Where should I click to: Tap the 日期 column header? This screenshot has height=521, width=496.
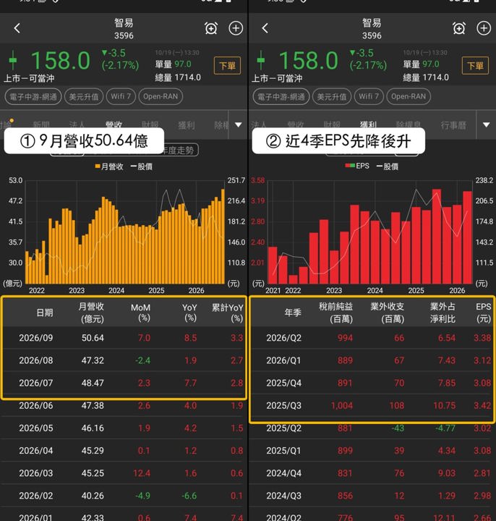45,313
